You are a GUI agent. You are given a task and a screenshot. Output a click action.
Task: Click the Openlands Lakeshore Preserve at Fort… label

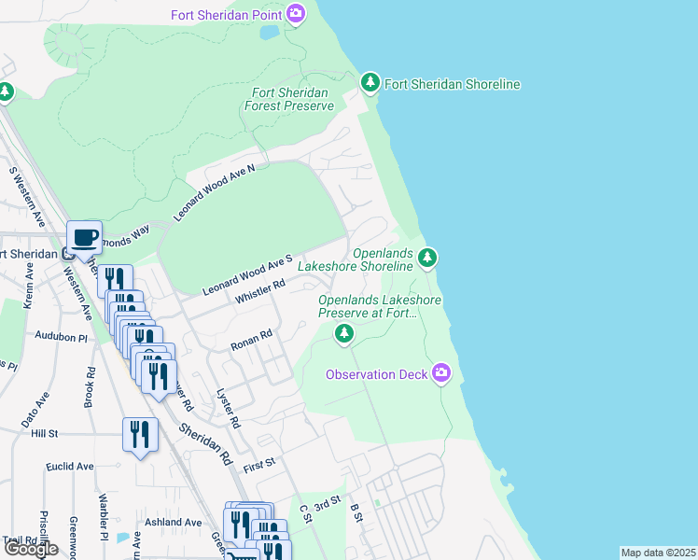click(380, 307)
